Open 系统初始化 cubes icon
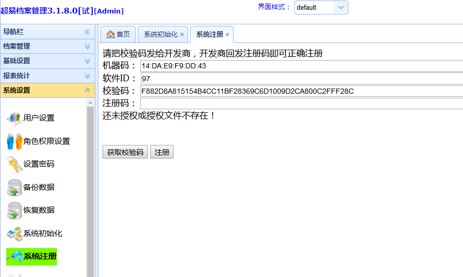463x277 pixels. (x=14, y=234)
